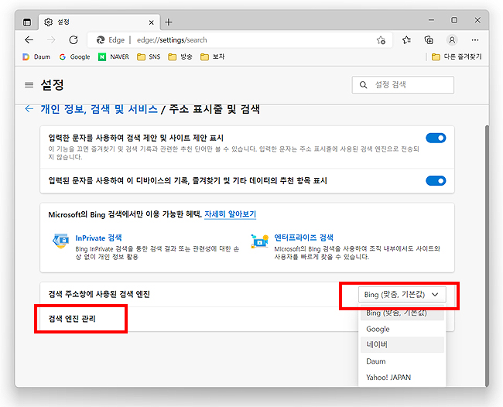The height and width of the screenshot is (407, 503).
Task: Open the Collections icon
Action: (x=429, y=39)
